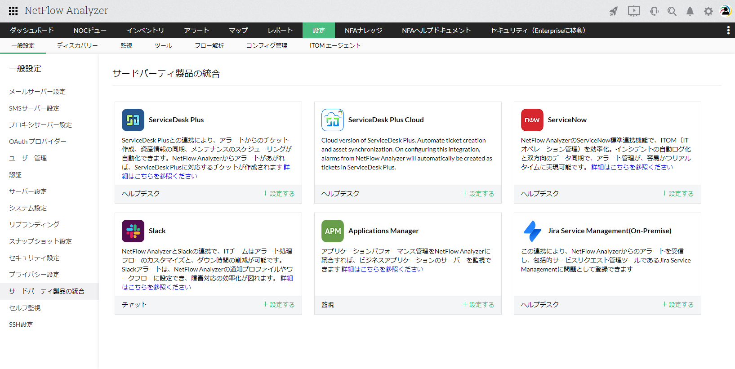Open the app launcher grid icon
The height and width of the screenshot is (369, 735).
tap(13, 11)
